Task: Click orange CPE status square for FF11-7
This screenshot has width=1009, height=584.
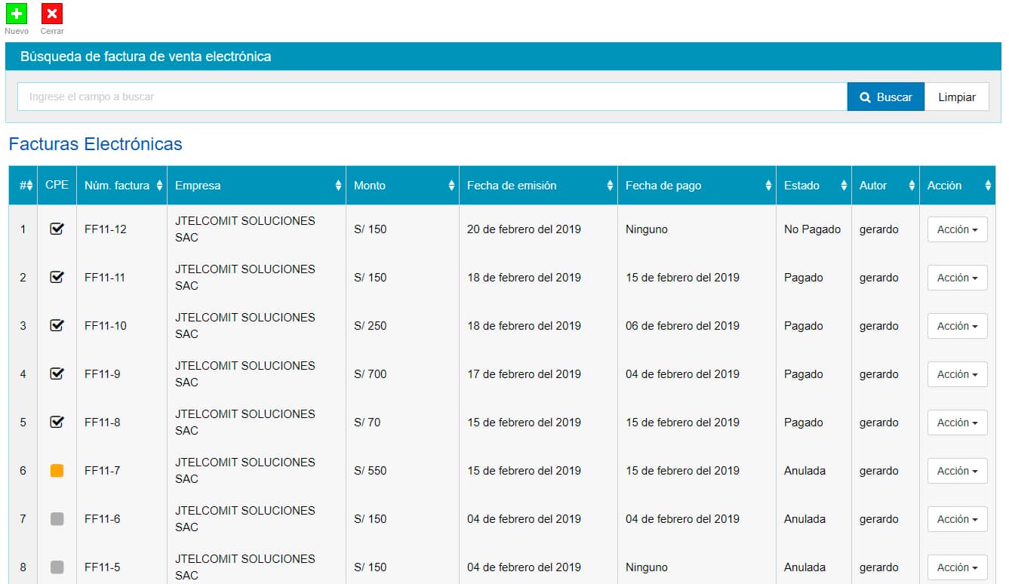Action: (x=57, y=471)
